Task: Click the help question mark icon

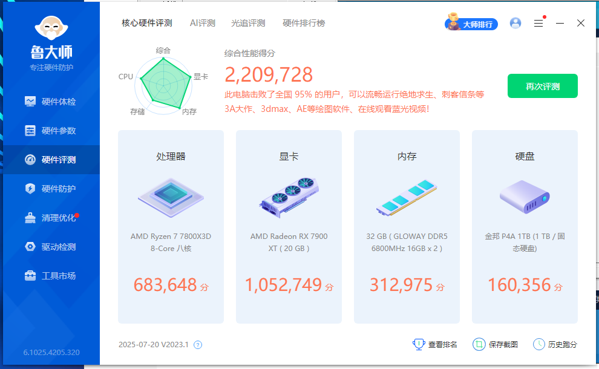Action: pyautogui.click(x=198, y=345)
